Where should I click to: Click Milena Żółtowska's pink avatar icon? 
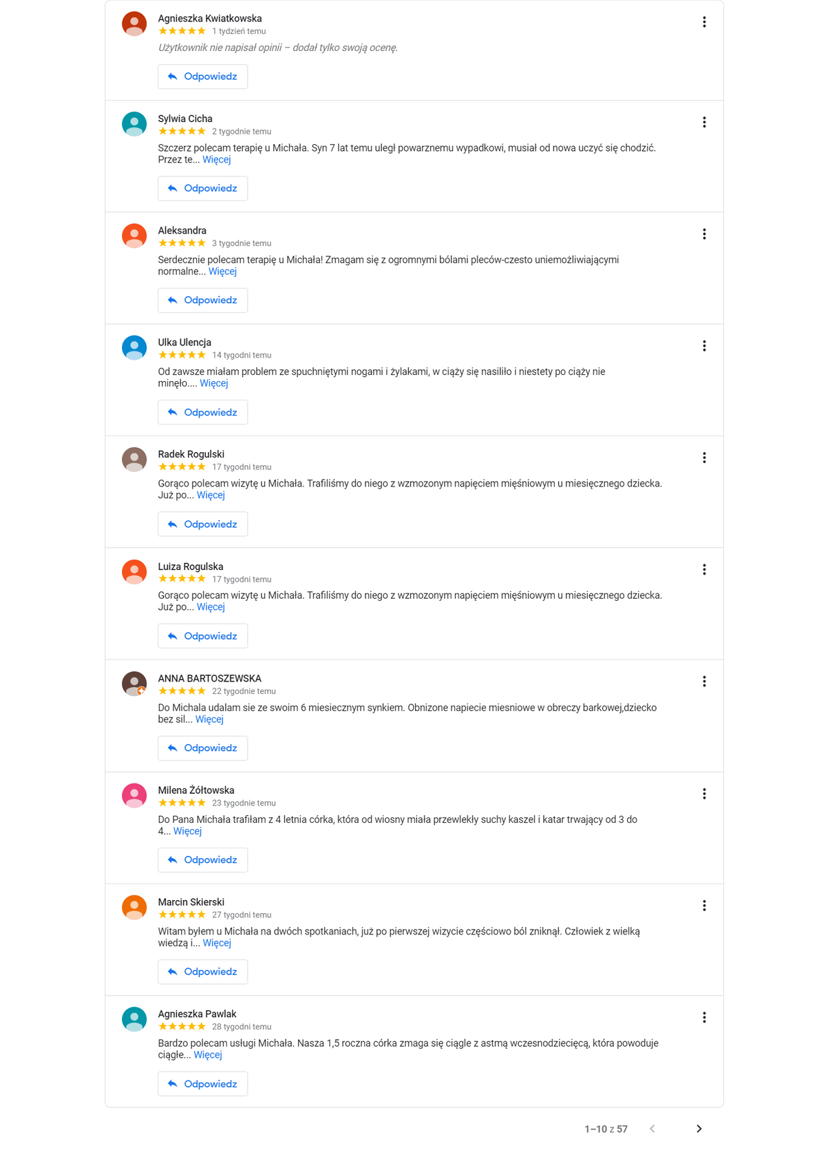click(x=134, y=795)
